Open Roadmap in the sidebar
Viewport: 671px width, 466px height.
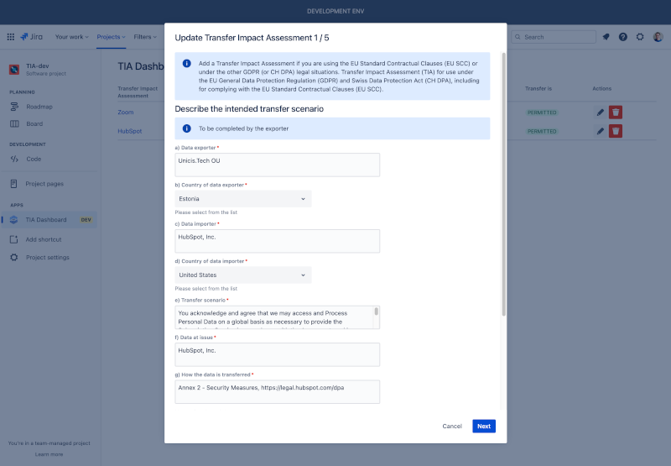pyautogui.click(x=39, y=107)
